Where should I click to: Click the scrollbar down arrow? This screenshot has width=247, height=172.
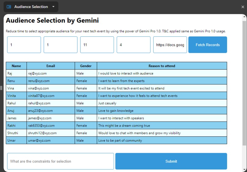(x=244, y=170)
